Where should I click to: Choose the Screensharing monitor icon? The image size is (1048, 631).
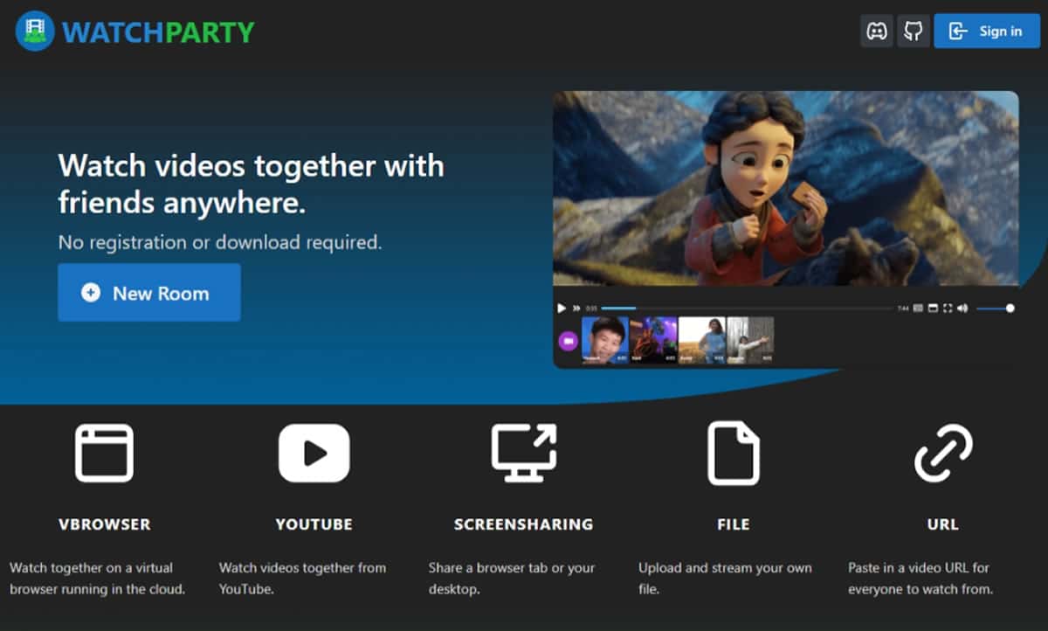click(523, 453)
